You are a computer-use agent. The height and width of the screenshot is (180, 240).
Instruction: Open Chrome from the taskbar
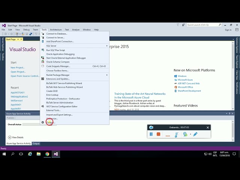(47, 154)
